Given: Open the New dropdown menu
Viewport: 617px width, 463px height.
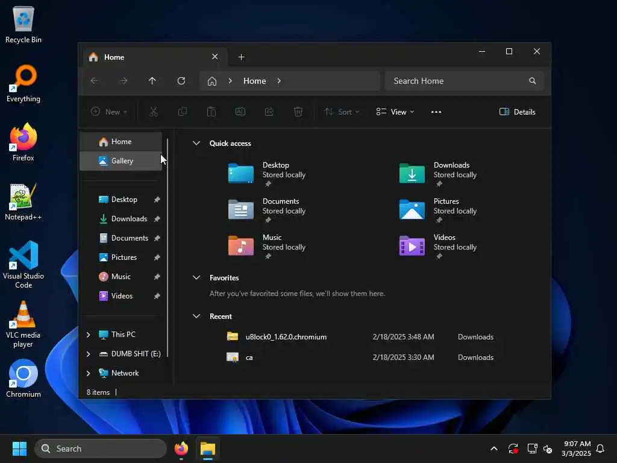Looking at the screenshot, I should pos(109,112).
